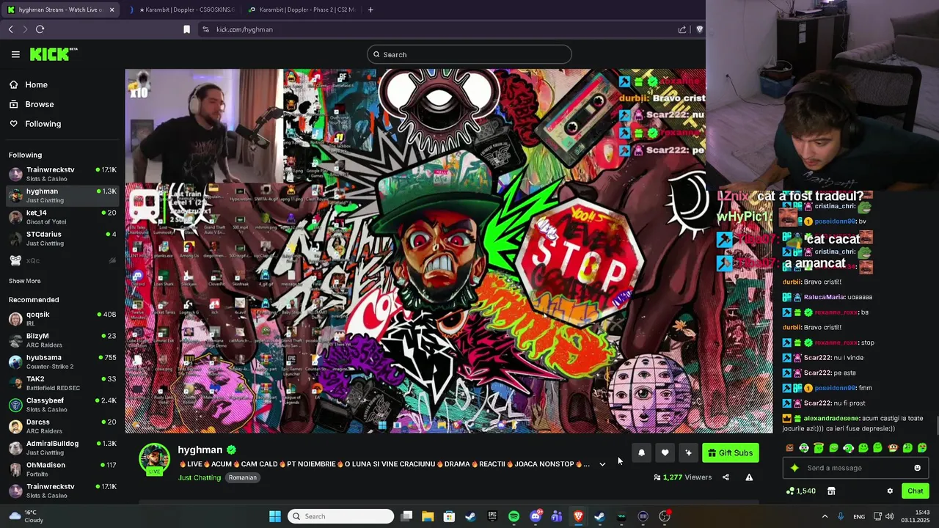This screenshot has width=939, height=528.
Task: Click the Gift Subs button
Action: [731, 453]
